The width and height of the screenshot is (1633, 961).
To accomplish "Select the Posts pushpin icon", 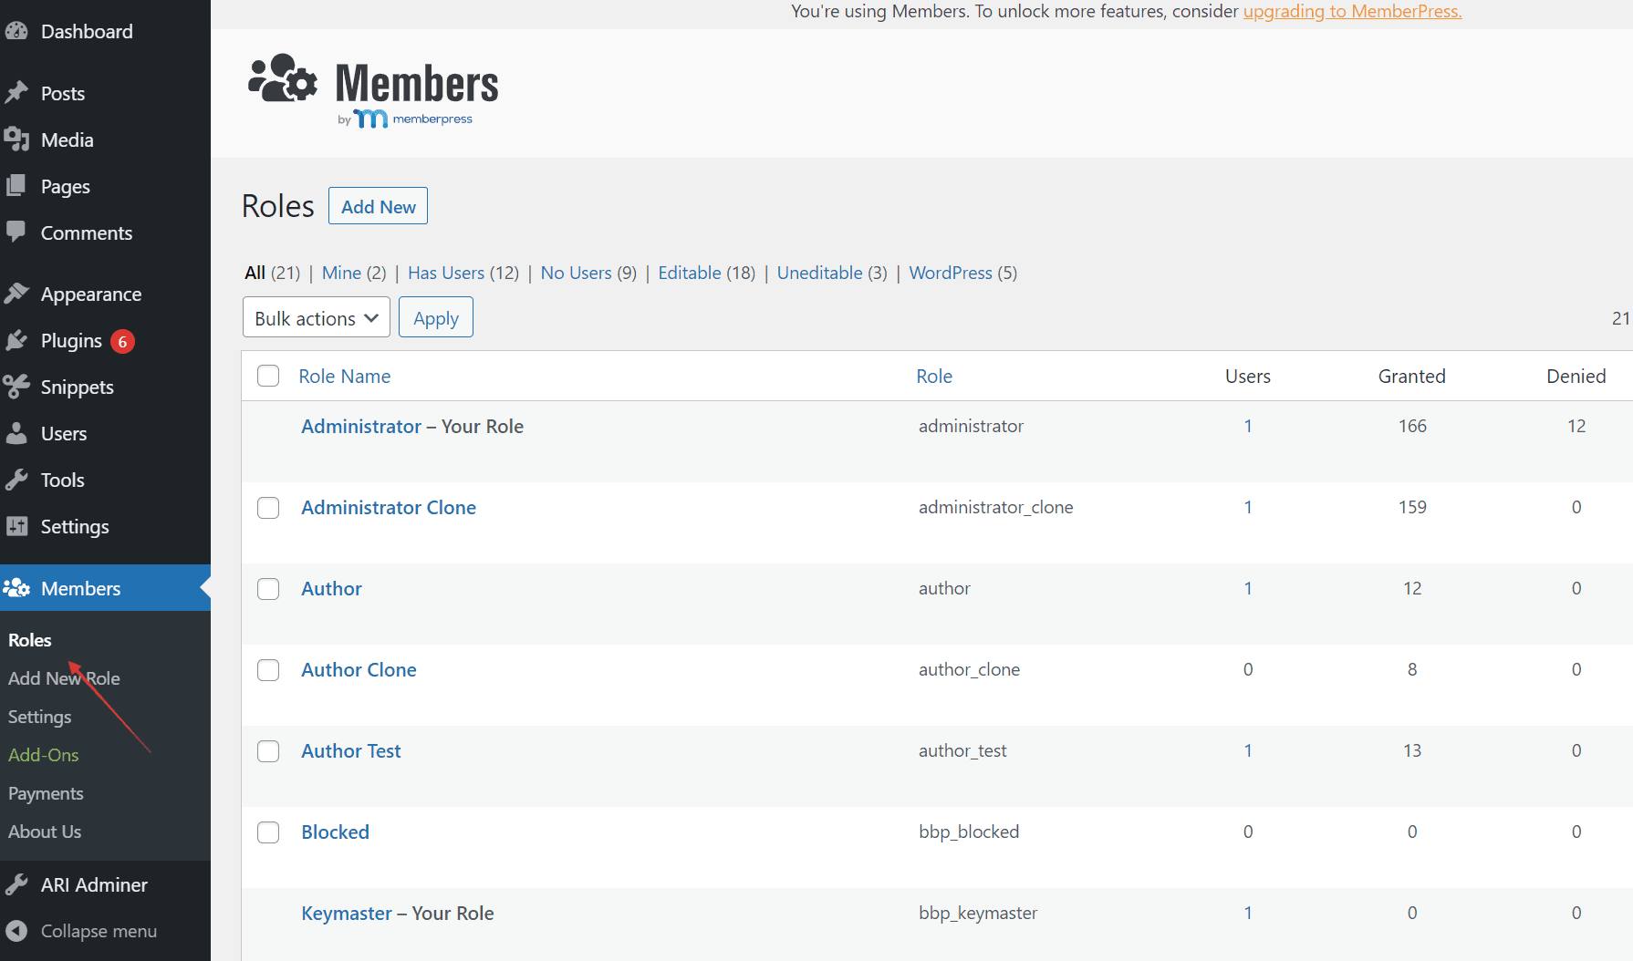I will [17, 92].
